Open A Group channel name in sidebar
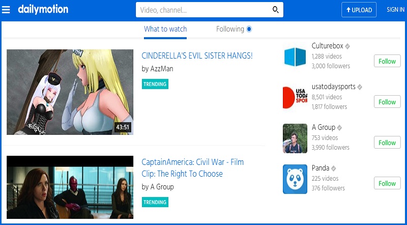Viewport: 407px width, 225px height. (x=324, y=127)
